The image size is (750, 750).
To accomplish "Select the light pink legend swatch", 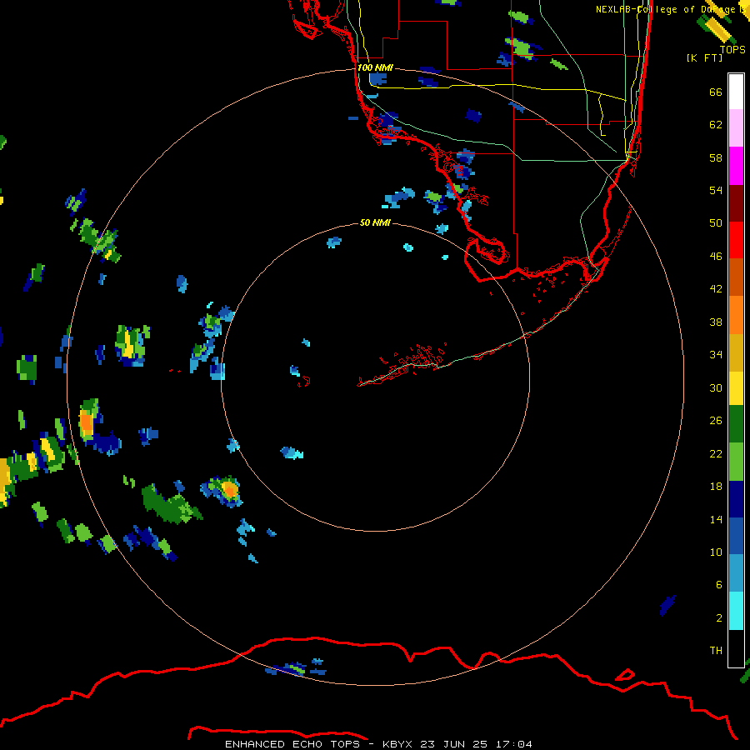I will (736, 128).
